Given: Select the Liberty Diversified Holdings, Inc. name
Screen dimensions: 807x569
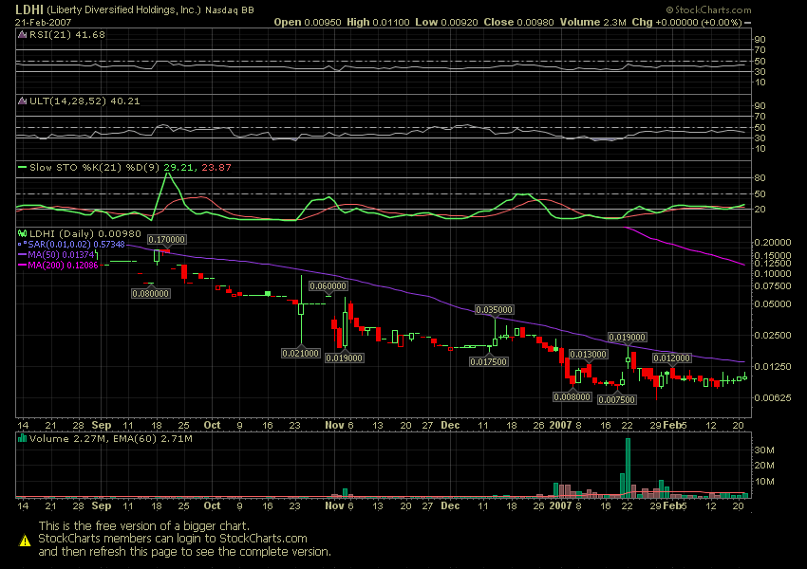Looking at the screenshot, I should 124,9.
